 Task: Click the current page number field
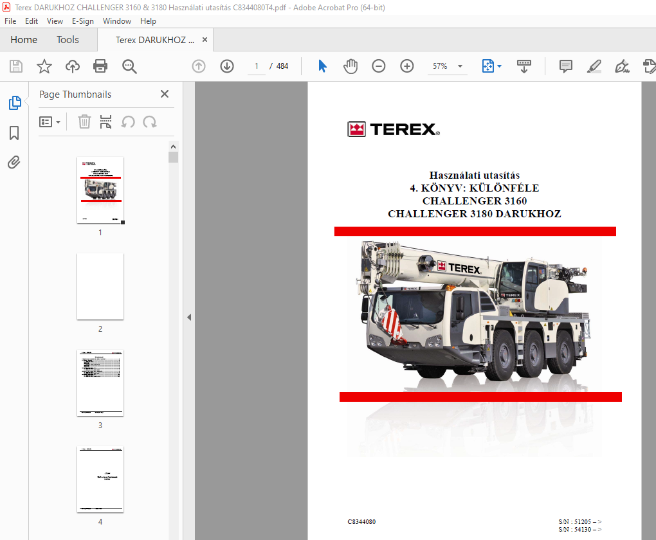257,66
